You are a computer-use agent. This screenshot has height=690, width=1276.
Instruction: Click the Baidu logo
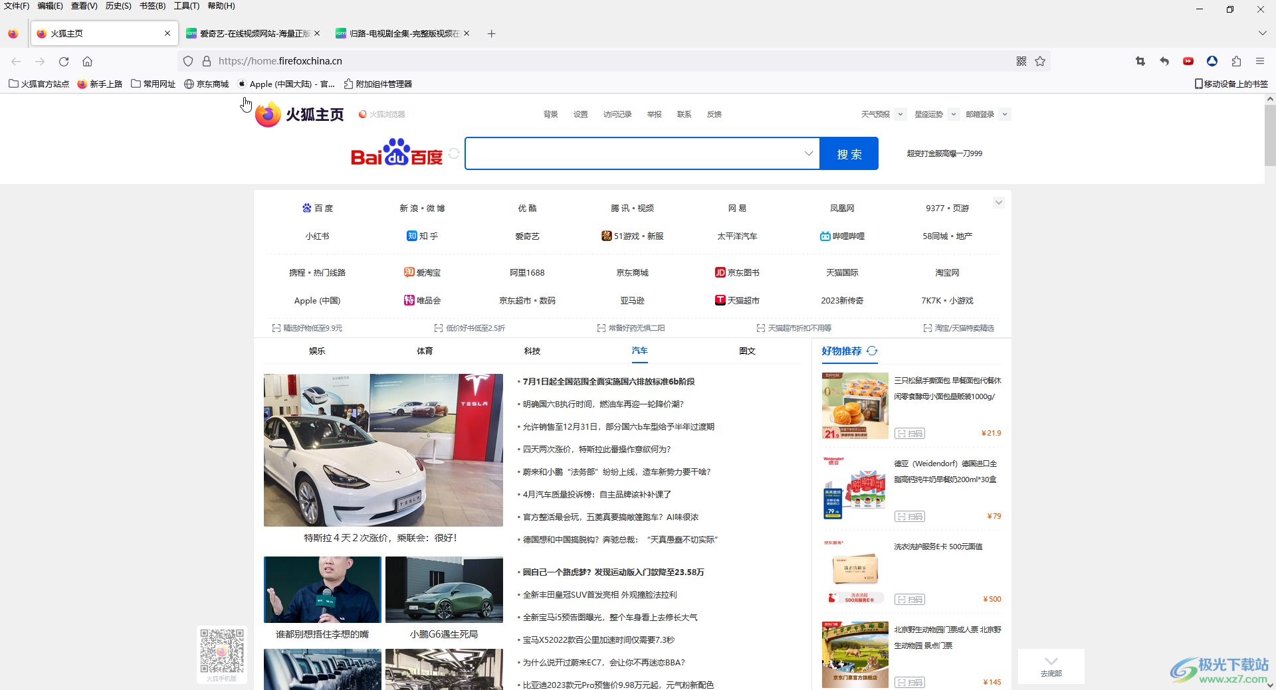[x=396, y=153]
